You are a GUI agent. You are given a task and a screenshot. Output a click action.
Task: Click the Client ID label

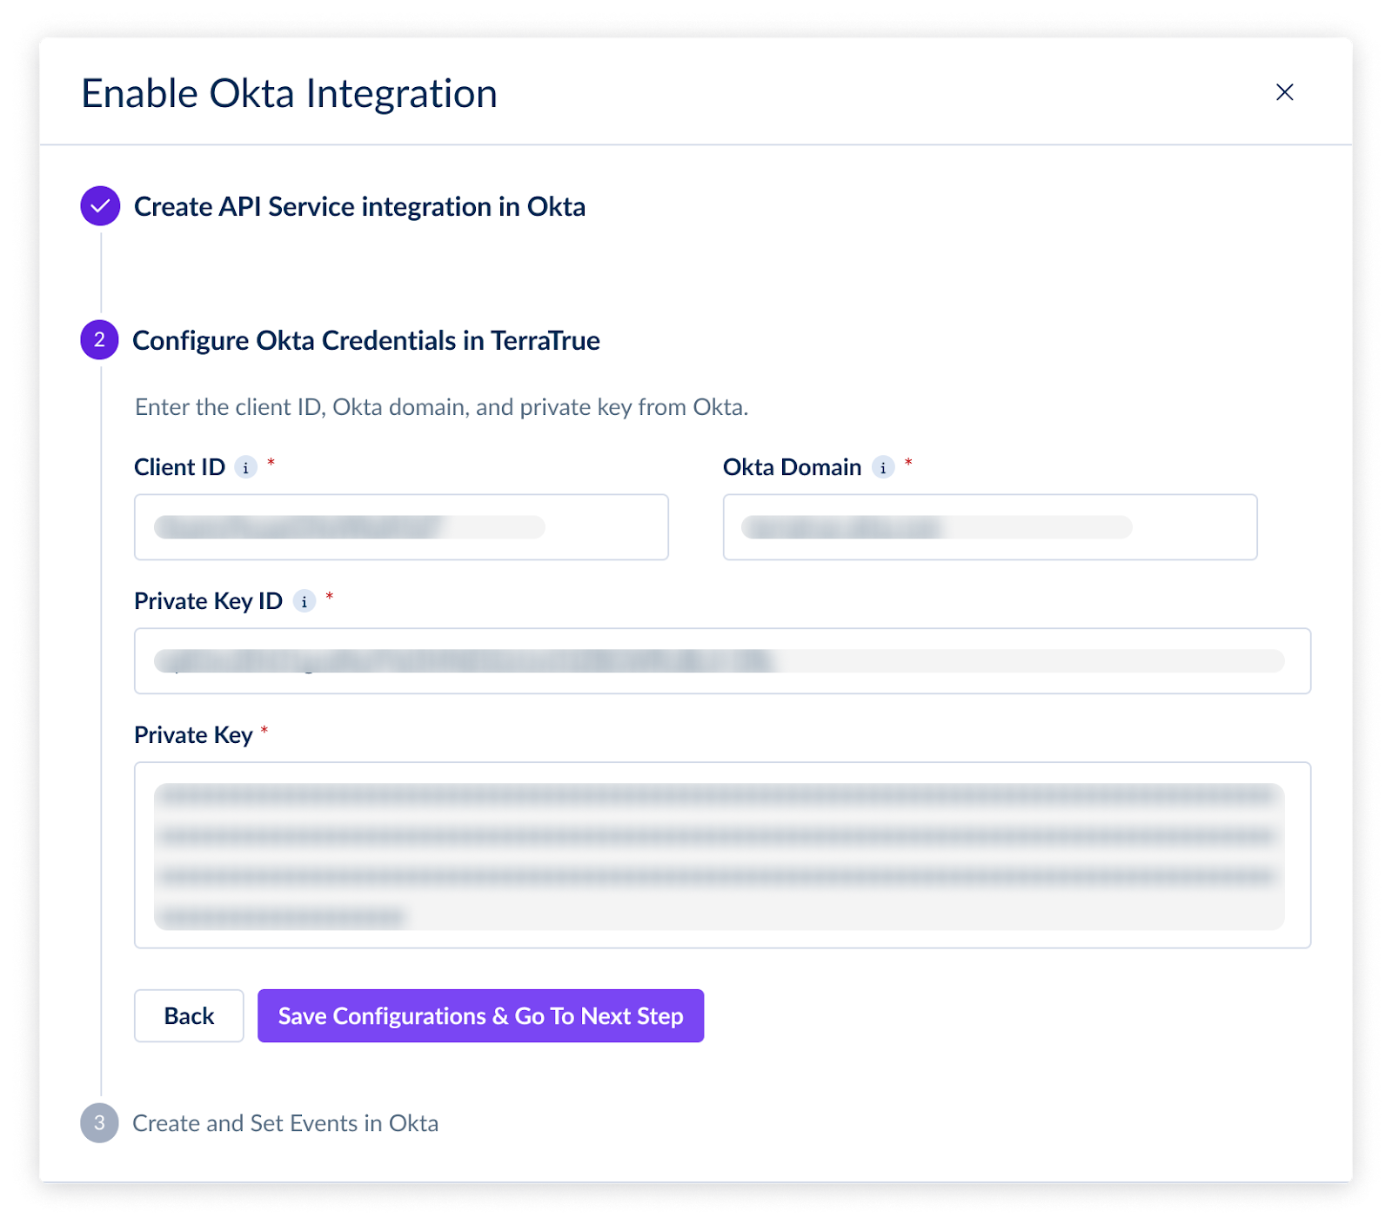coord(179,467)
